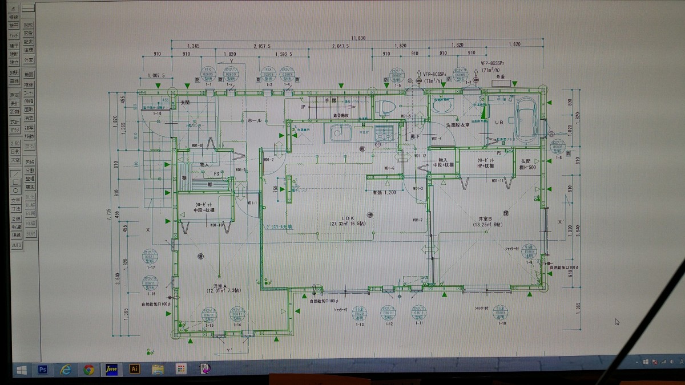
Task: Click the 伸縮 extend/trim tool
Action: (x=29, y=101)
